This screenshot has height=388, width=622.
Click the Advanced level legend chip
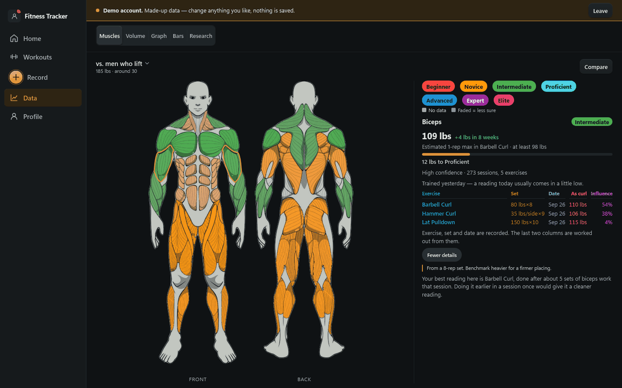click(439, 100)
